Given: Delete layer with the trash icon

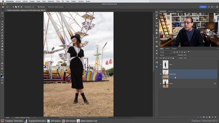Looking at the screenshot, I should click(215, 117).
